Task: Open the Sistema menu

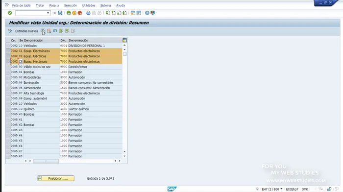Action: pyautogui.click(x=105, y=5)
